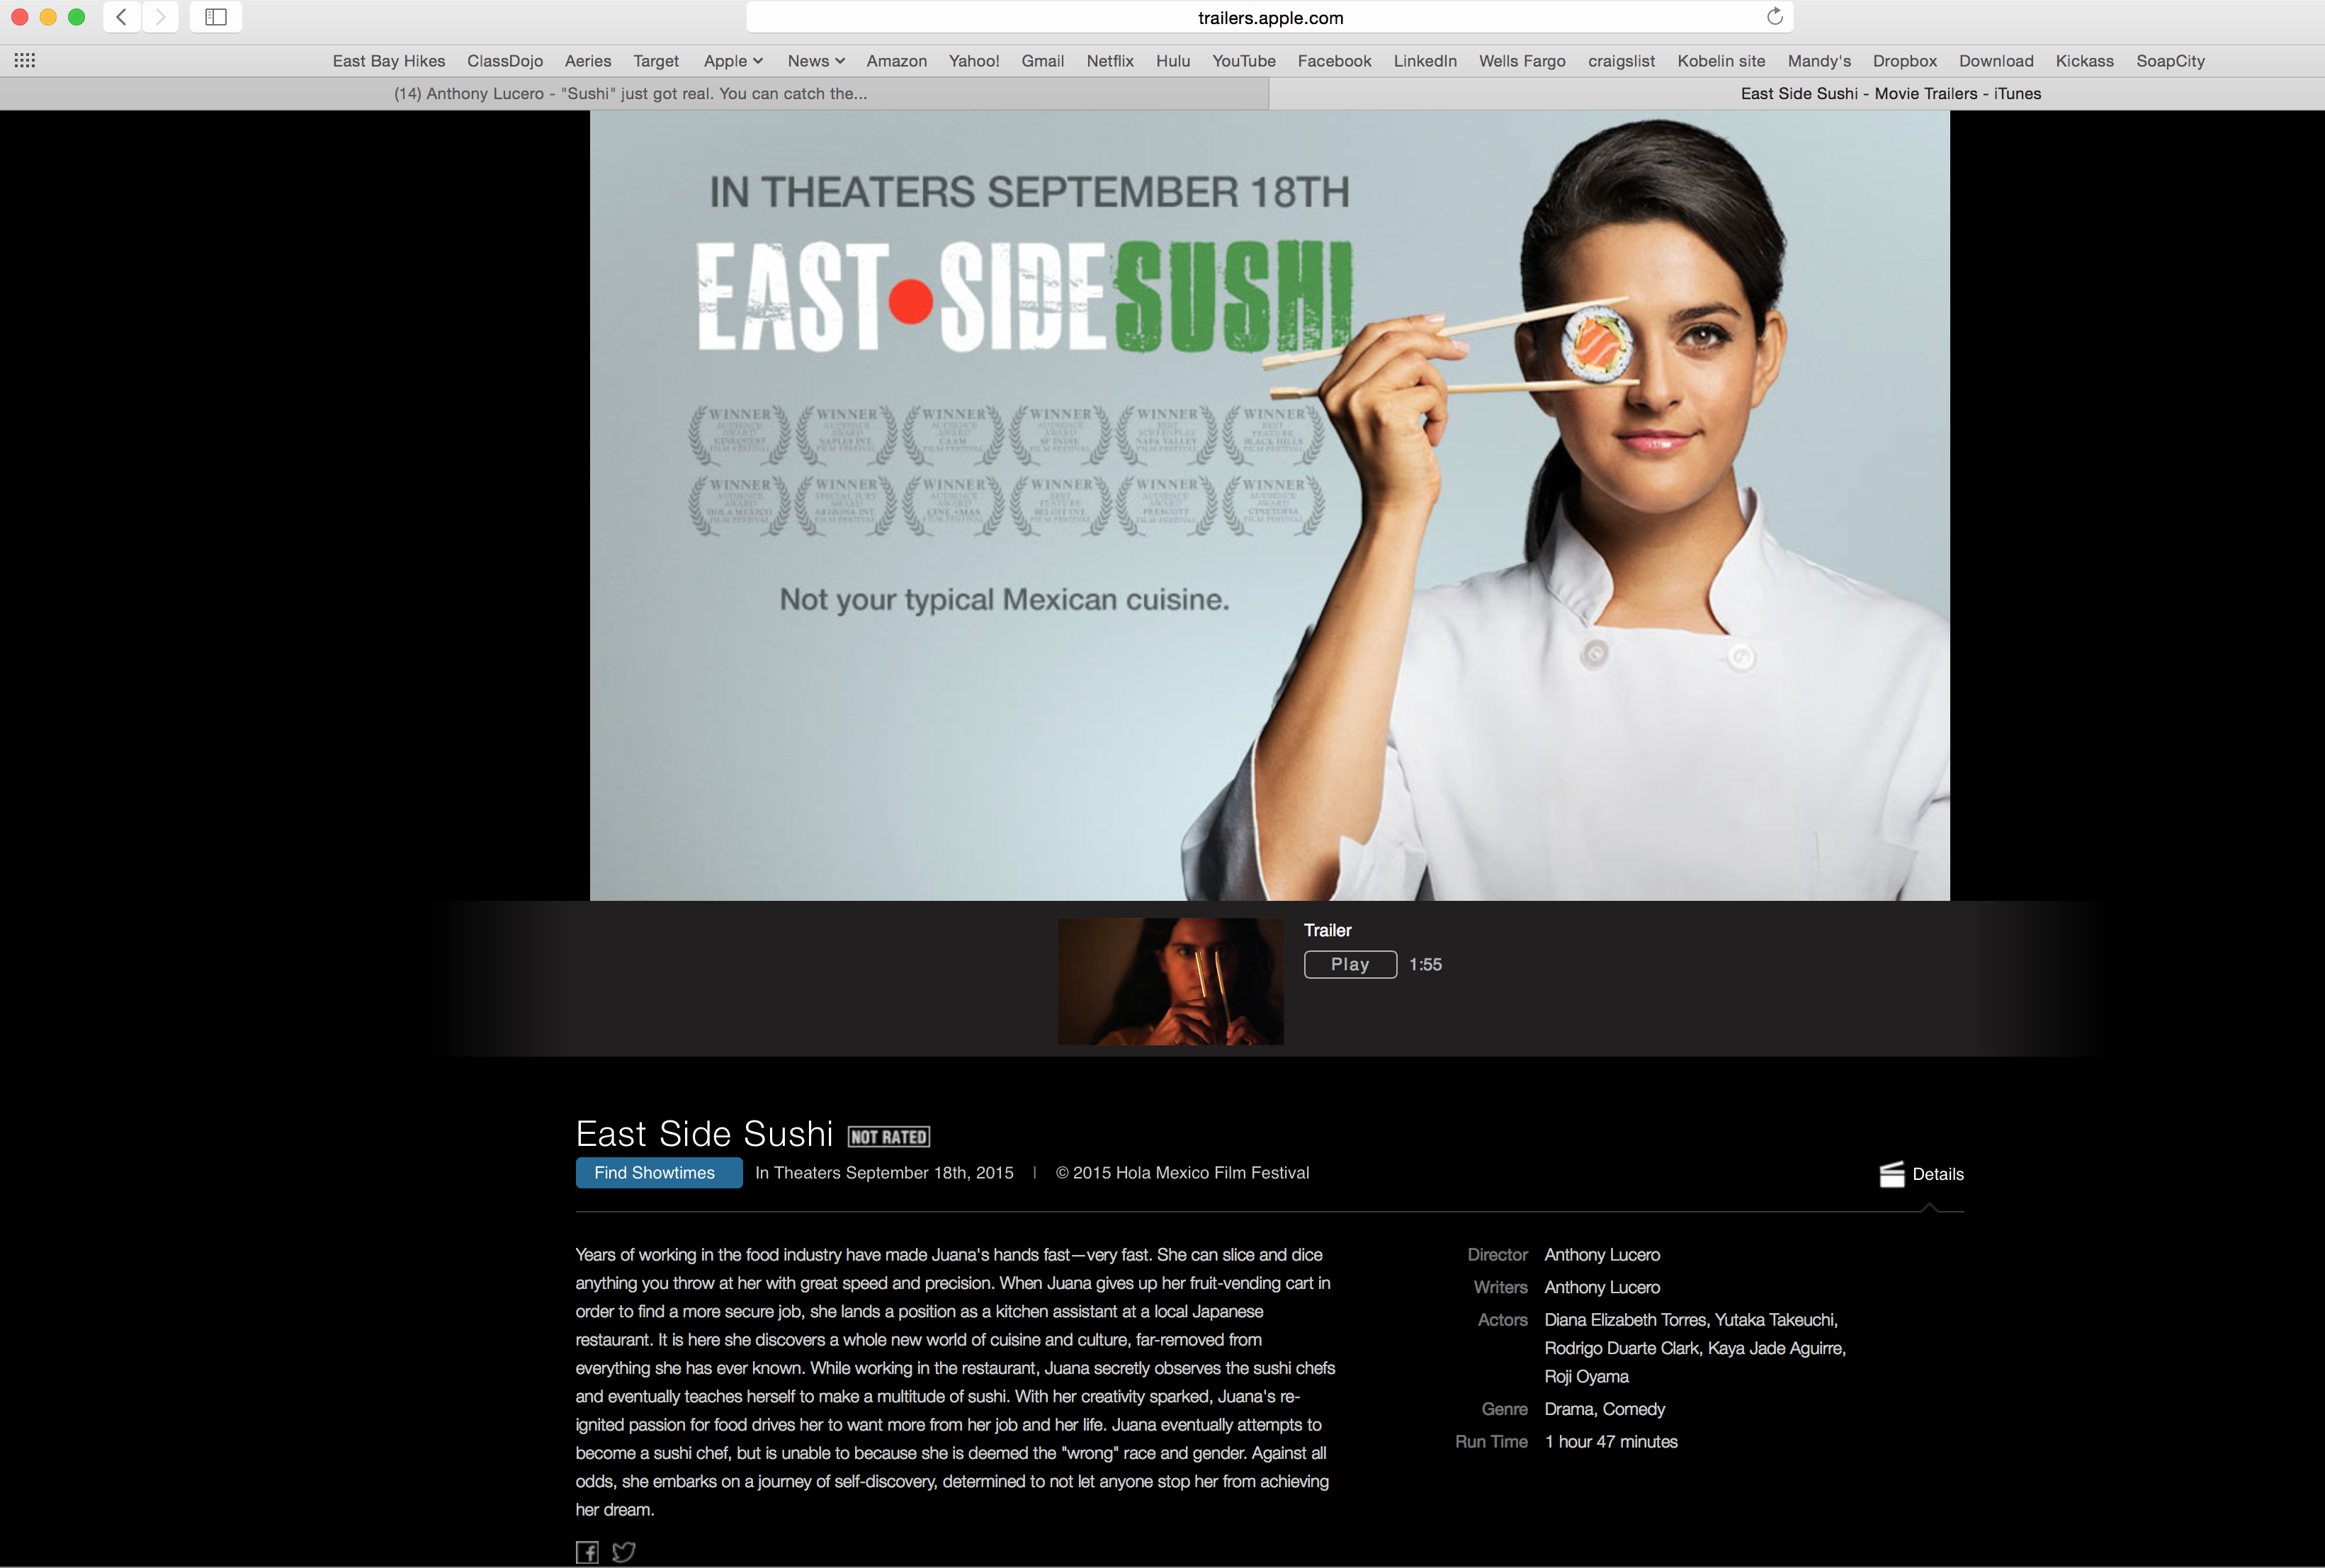Open the YouTube bookmark link

(x=1243, y=61)
